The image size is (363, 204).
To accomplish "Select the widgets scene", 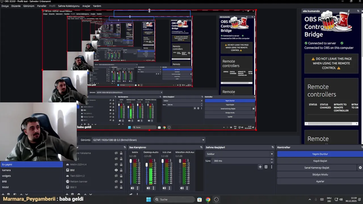I will pyautogui.click(x=31, y=176).
